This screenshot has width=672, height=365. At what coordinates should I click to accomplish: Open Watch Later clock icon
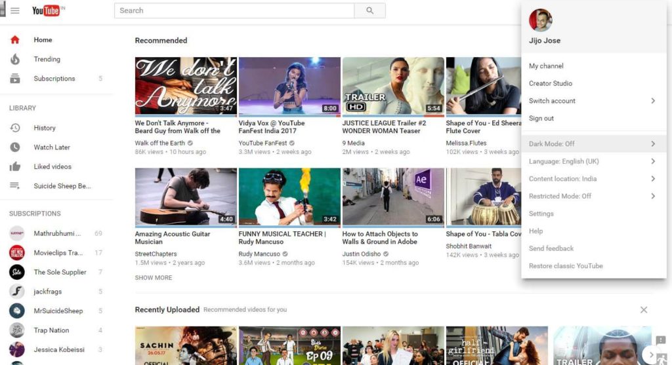point(15,147)
